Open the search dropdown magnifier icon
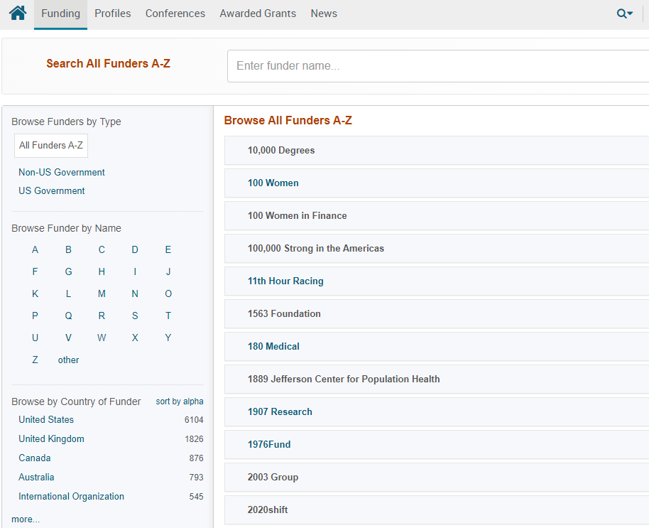This screenshot has width=649, height=528. pyautogui.click(x=624, y=14)
